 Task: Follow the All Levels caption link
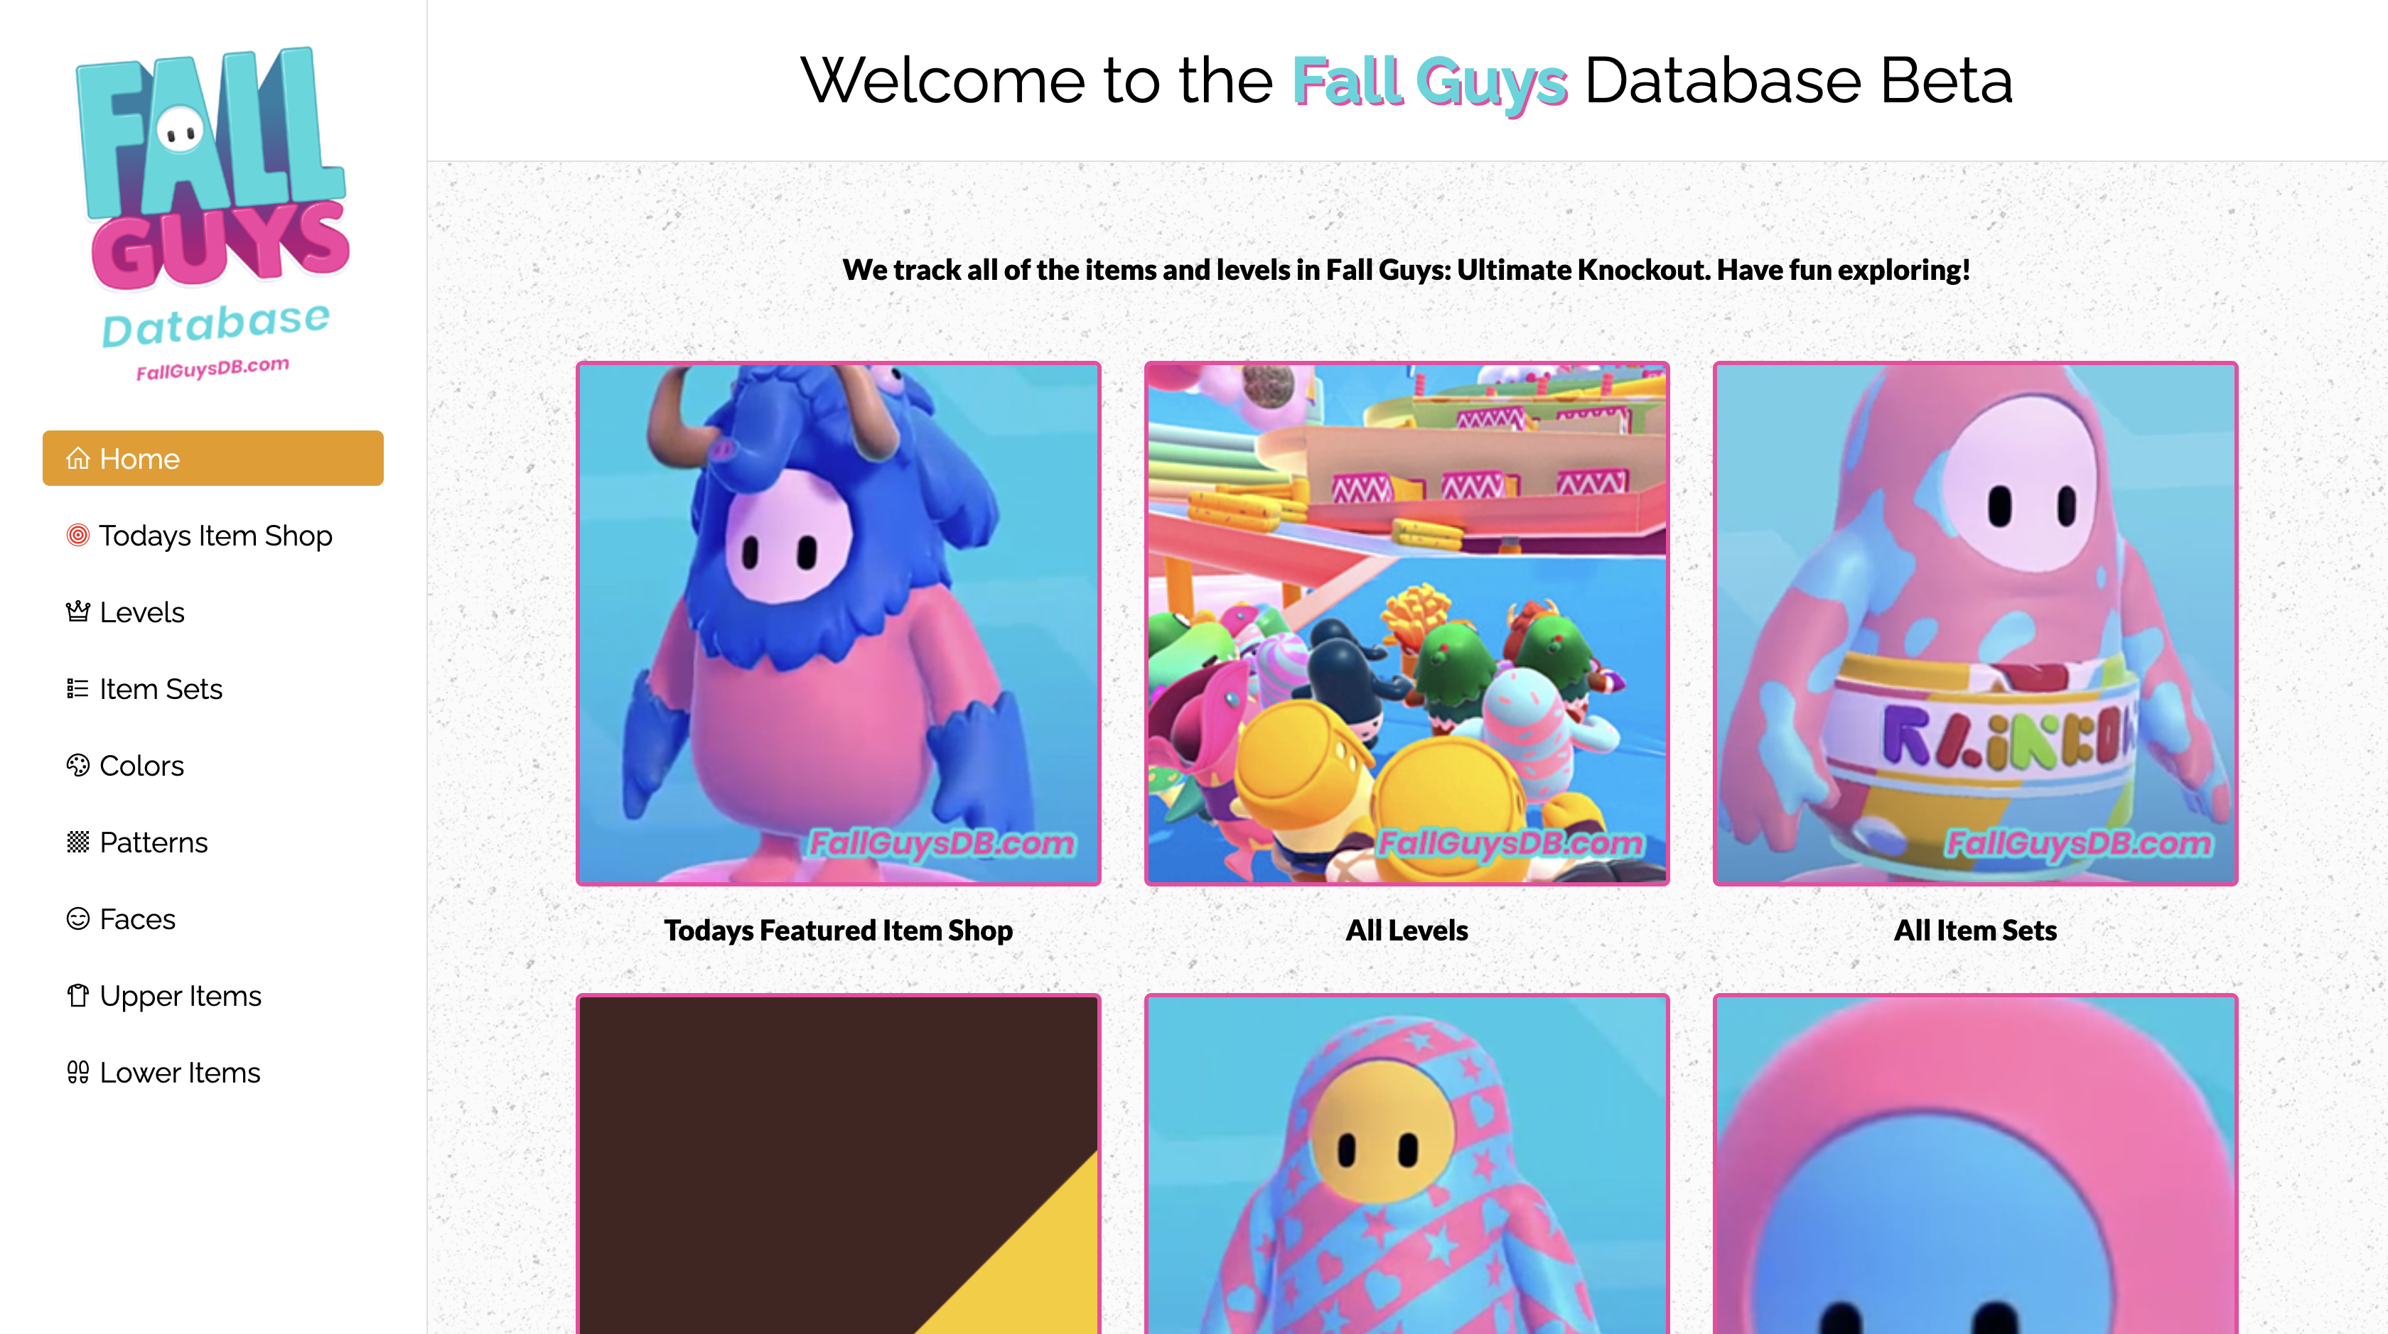(x=1407, y=930)
